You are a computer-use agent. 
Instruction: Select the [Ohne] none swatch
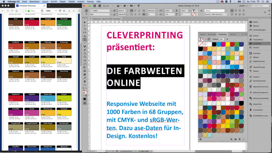201,44
